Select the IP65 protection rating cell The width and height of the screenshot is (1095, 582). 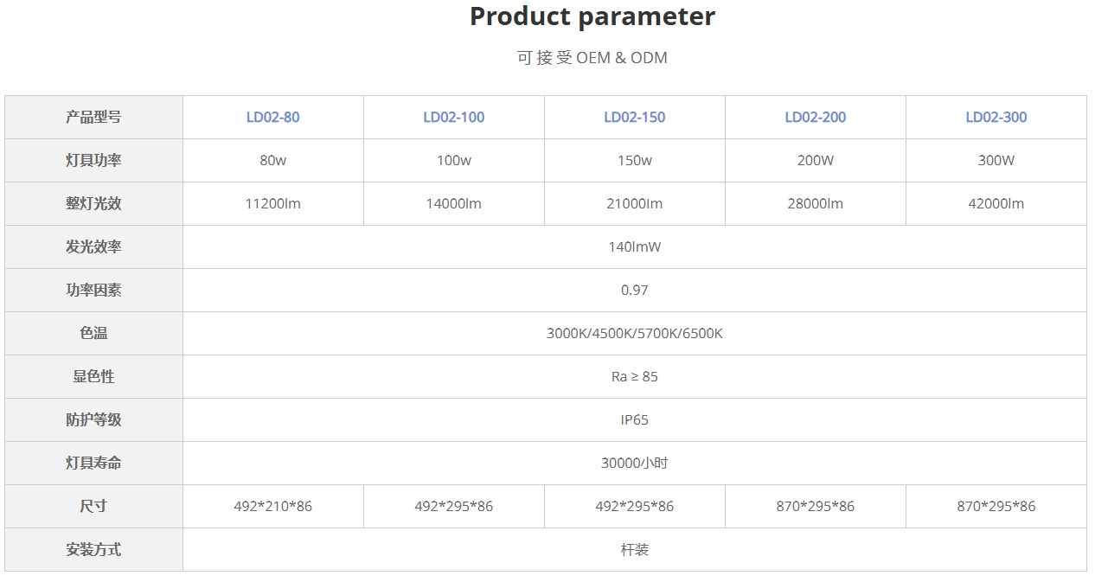point(634,420)
